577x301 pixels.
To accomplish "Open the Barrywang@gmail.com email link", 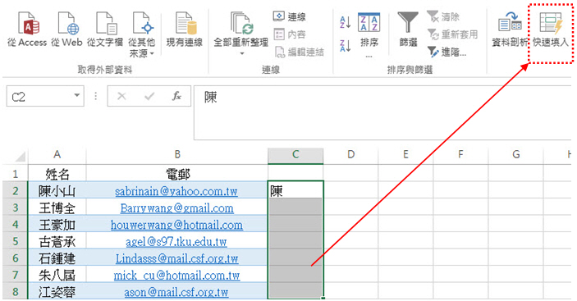I will [x=176, y=208].
